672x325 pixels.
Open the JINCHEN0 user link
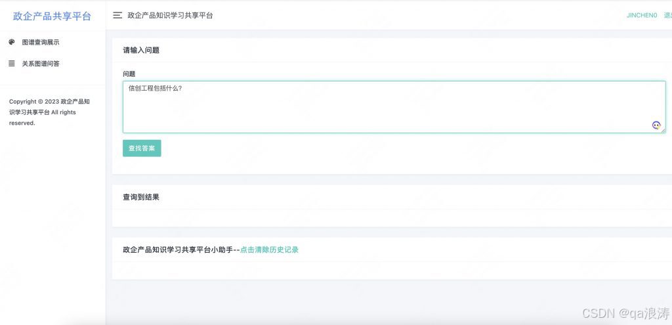tap(642, 16)
